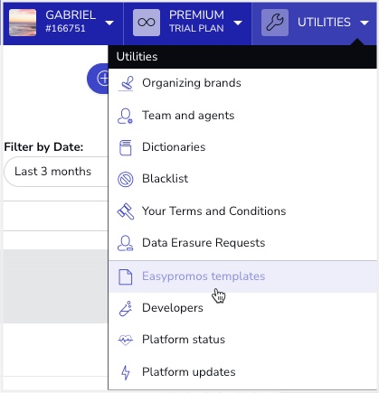Click the prohibited-circle Blacklist icon
Viewport: 379px width, 393px height.
(125, 180)
